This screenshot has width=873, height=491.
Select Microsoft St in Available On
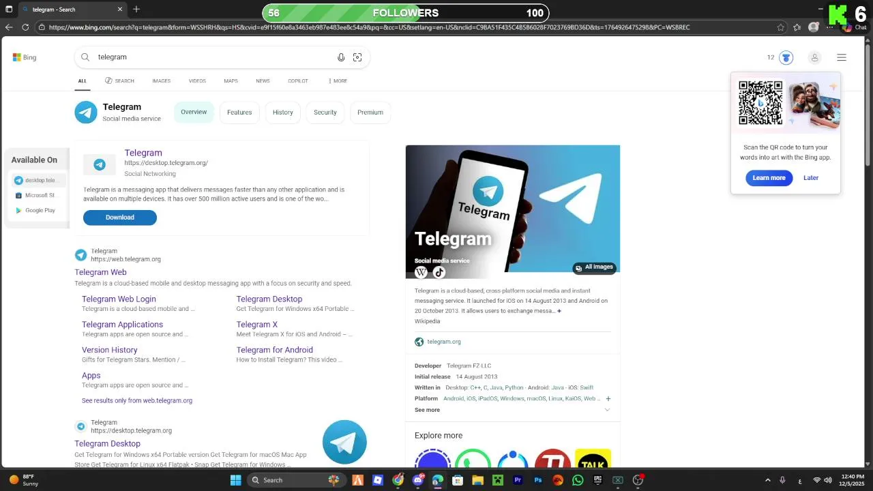tap(40, 195)
